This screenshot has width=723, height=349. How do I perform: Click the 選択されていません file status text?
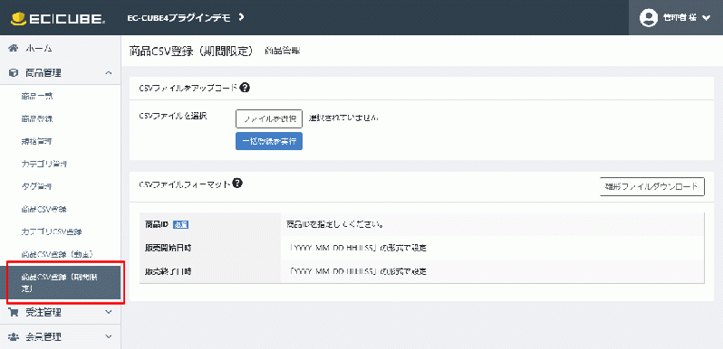[343, 118]
